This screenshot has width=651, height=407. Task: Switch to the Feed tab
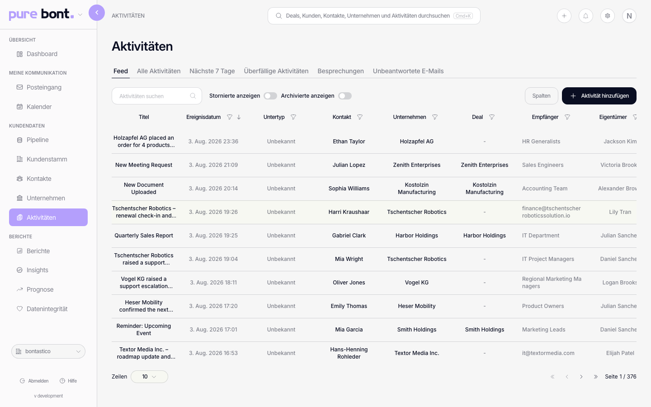(x=121, y=71)
